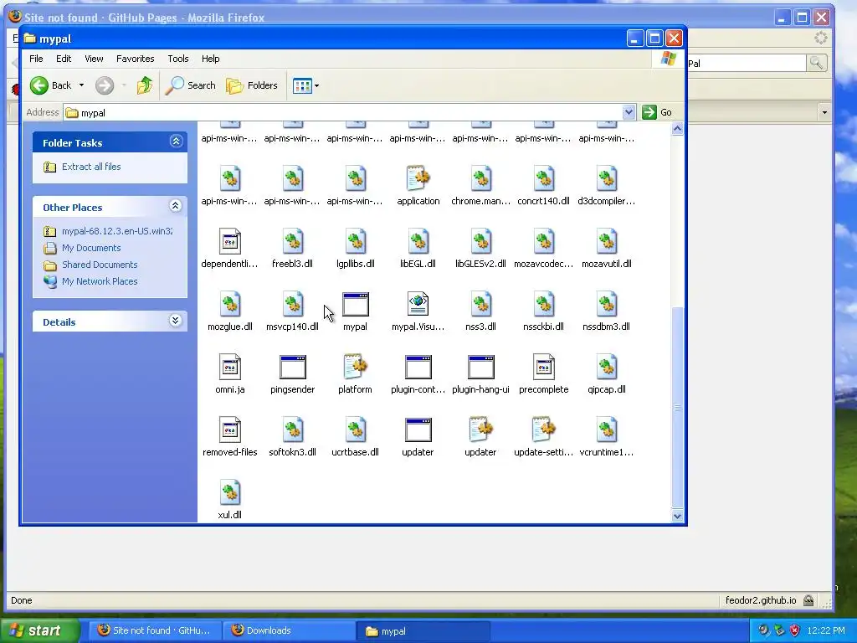Open the View menu

[94, 59]
